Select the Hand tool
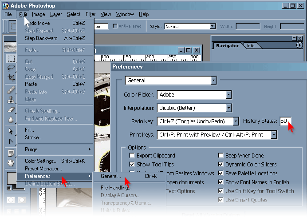The width and height of the screenshot is (307, 222). coord(11,163)
